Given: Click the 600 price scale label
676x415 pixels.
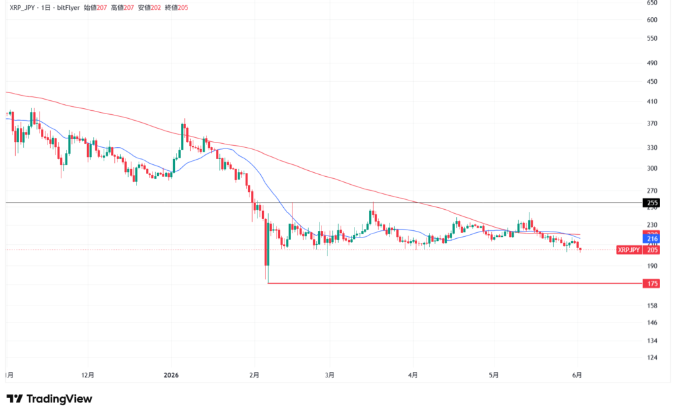Looking at the screenshot, I should pos(652,20).
